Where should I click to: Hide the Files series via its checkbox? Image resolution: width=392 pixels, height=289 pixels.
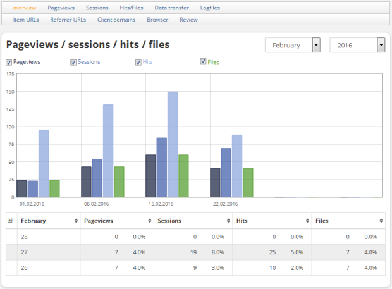(x=203, y=61)
